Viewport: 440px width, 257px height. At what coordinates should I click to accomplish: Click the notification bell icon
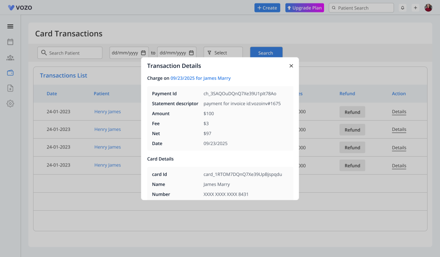[x=403, y=8]
